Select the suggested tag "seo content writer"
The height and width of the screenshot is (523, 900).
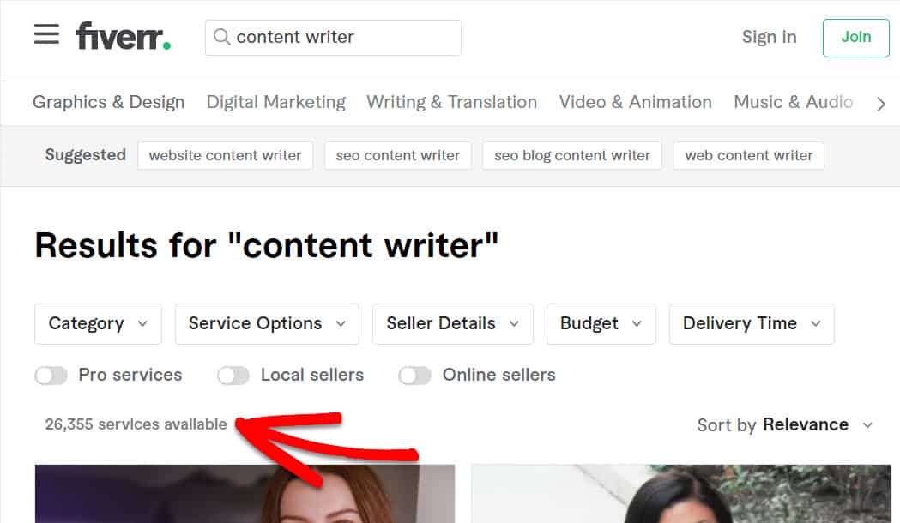coord(398,155)
